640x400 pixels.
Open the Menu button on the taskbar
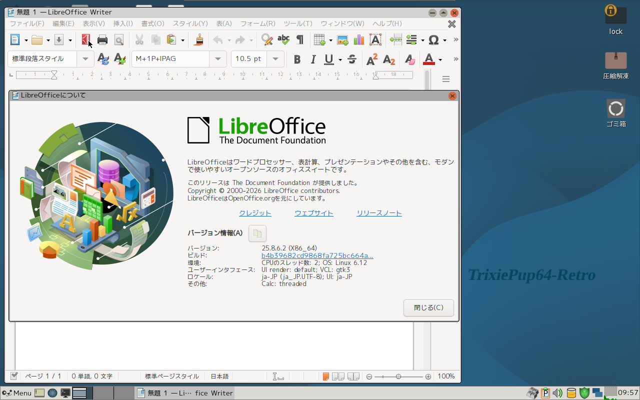[x=17, y=393]
